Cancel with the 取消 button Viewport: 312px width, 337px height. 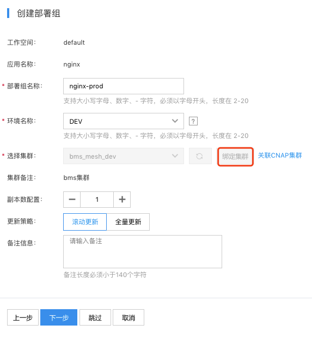tap(129, 317)
